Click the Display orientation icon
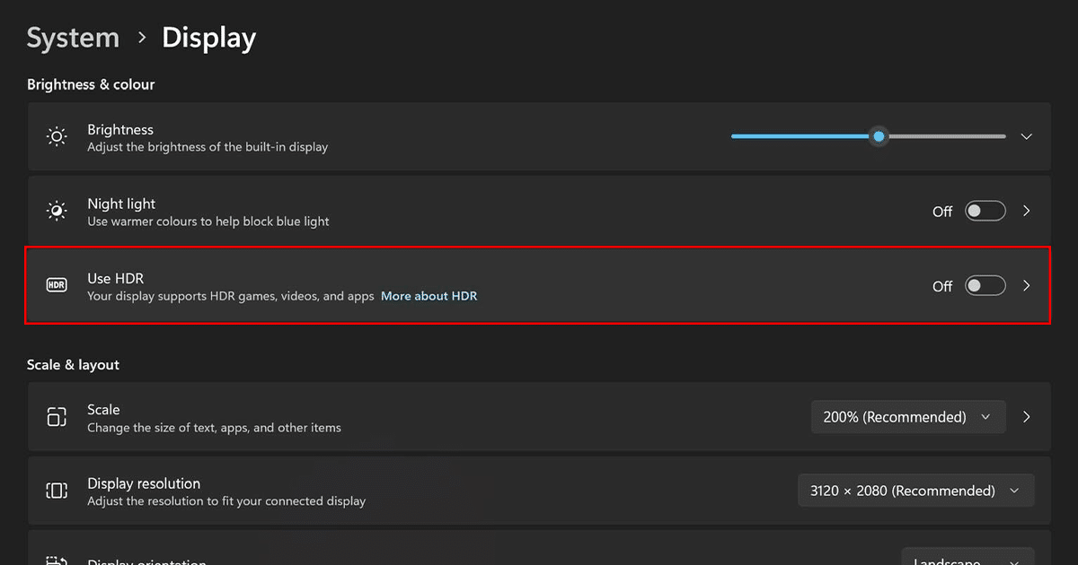1078x565 pixels. coord(57,560)
